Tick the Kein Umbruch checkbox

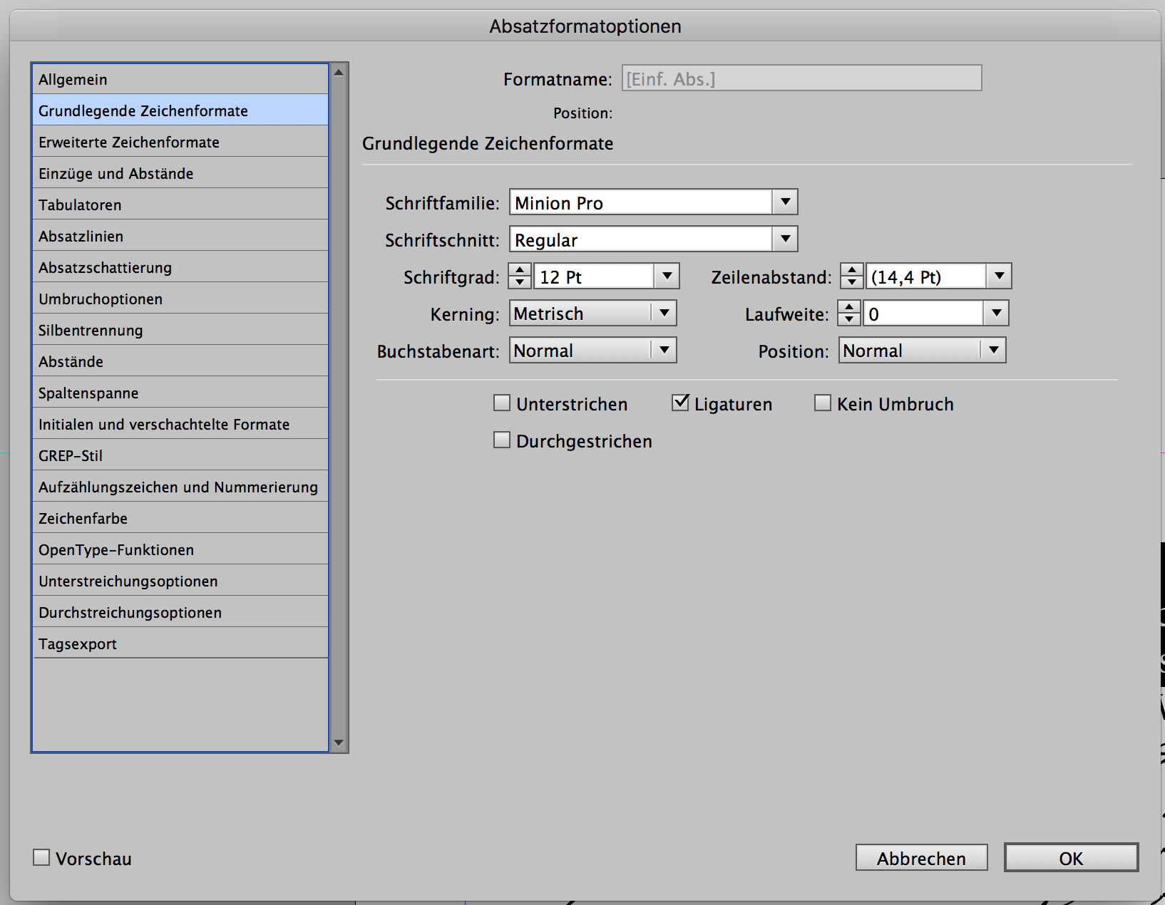pos(823,403)
